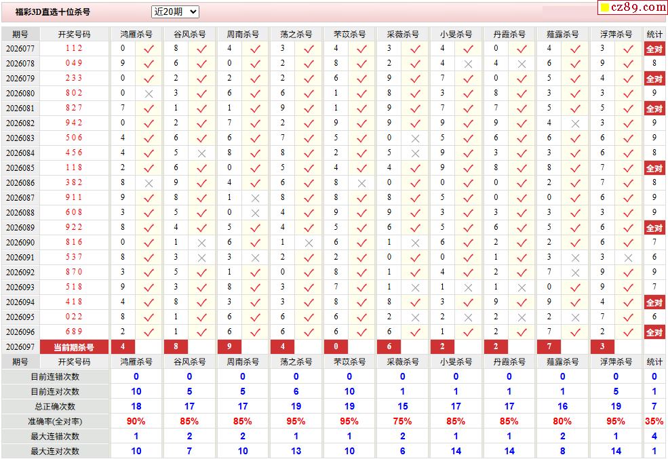668x459 pixels.
Task: Click the cross mark for 荡之杀号 in row 2026090
Action: click(x=309, y=243)
